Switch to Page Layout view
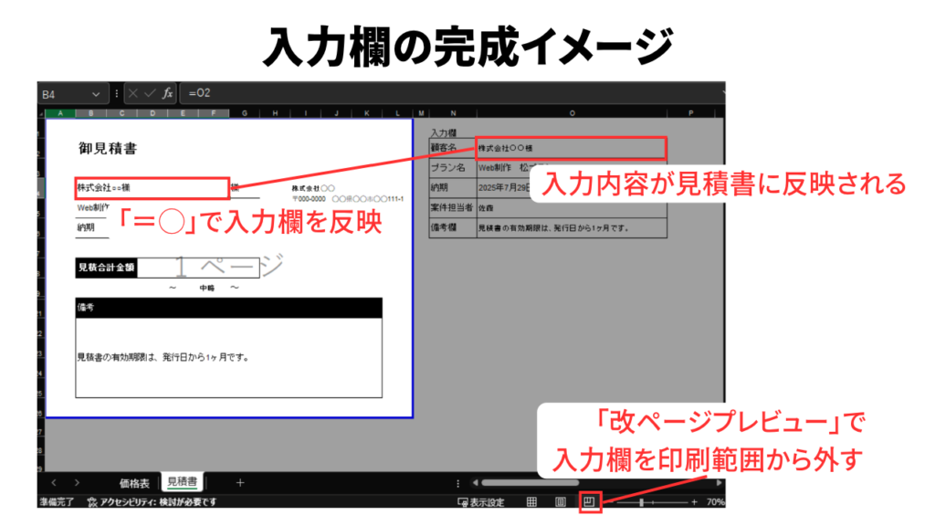The height and width of the screenshot is (526, 935). pyautogui.click(x=561, y=502)
